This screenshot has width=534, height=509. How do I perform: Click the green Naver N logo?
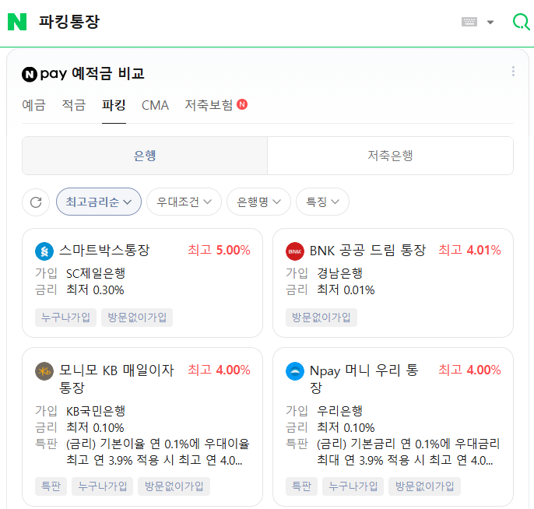pyautogui.click(x=17, y=22)
